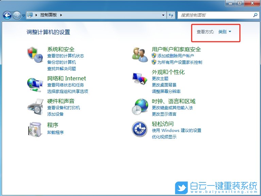Expand the arrow after 控制面板 breadcrumb
This screenshot has width=261, height=196.
(x=61, y=15)
